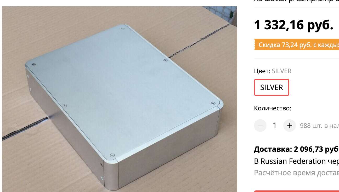Click the Количество: label

(273, 108)
